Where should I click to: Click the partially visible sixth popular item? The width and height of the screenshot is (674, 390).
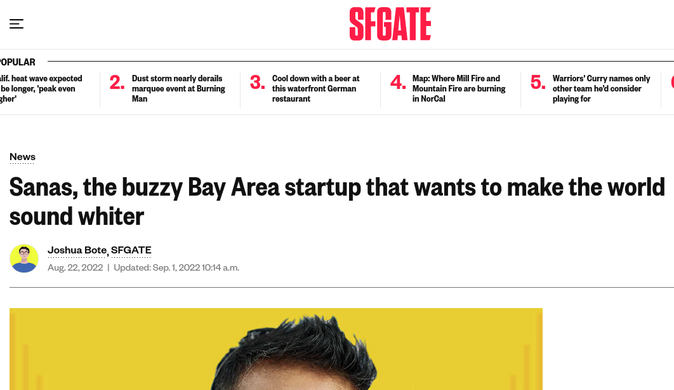[x=671, y=83]
